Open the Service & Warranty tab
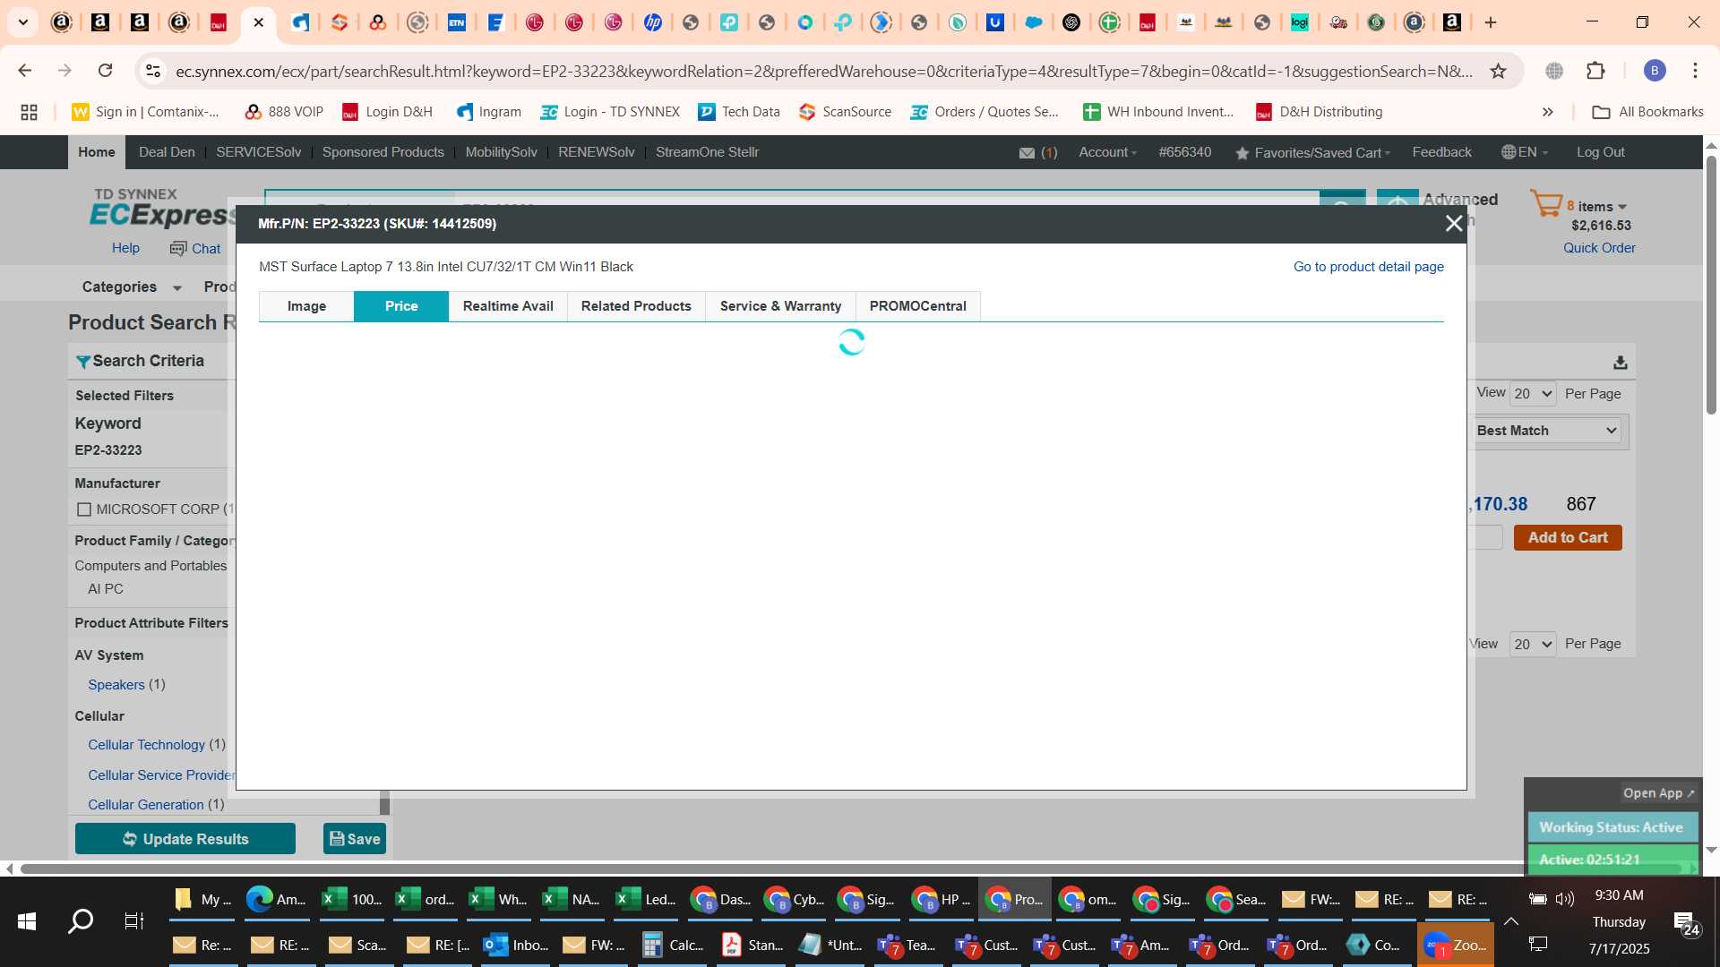1720x967 pixels. click(x=780, y=306)
